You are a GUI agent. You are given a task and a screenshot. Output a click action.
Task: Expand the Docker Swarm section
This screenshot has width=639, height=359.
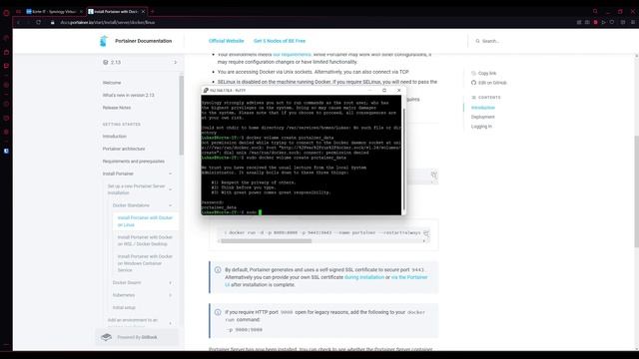click(171, 282)
